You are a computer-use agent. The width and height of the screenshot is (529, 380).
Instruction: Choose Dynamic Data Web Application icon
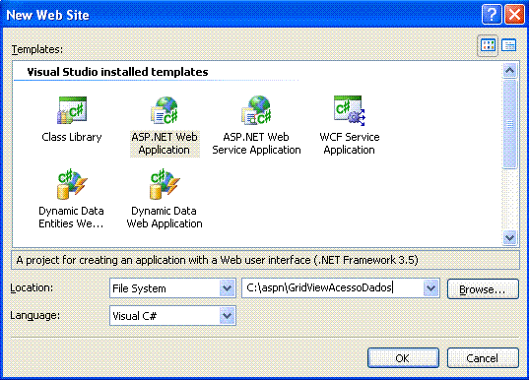[x=165, y=184]
